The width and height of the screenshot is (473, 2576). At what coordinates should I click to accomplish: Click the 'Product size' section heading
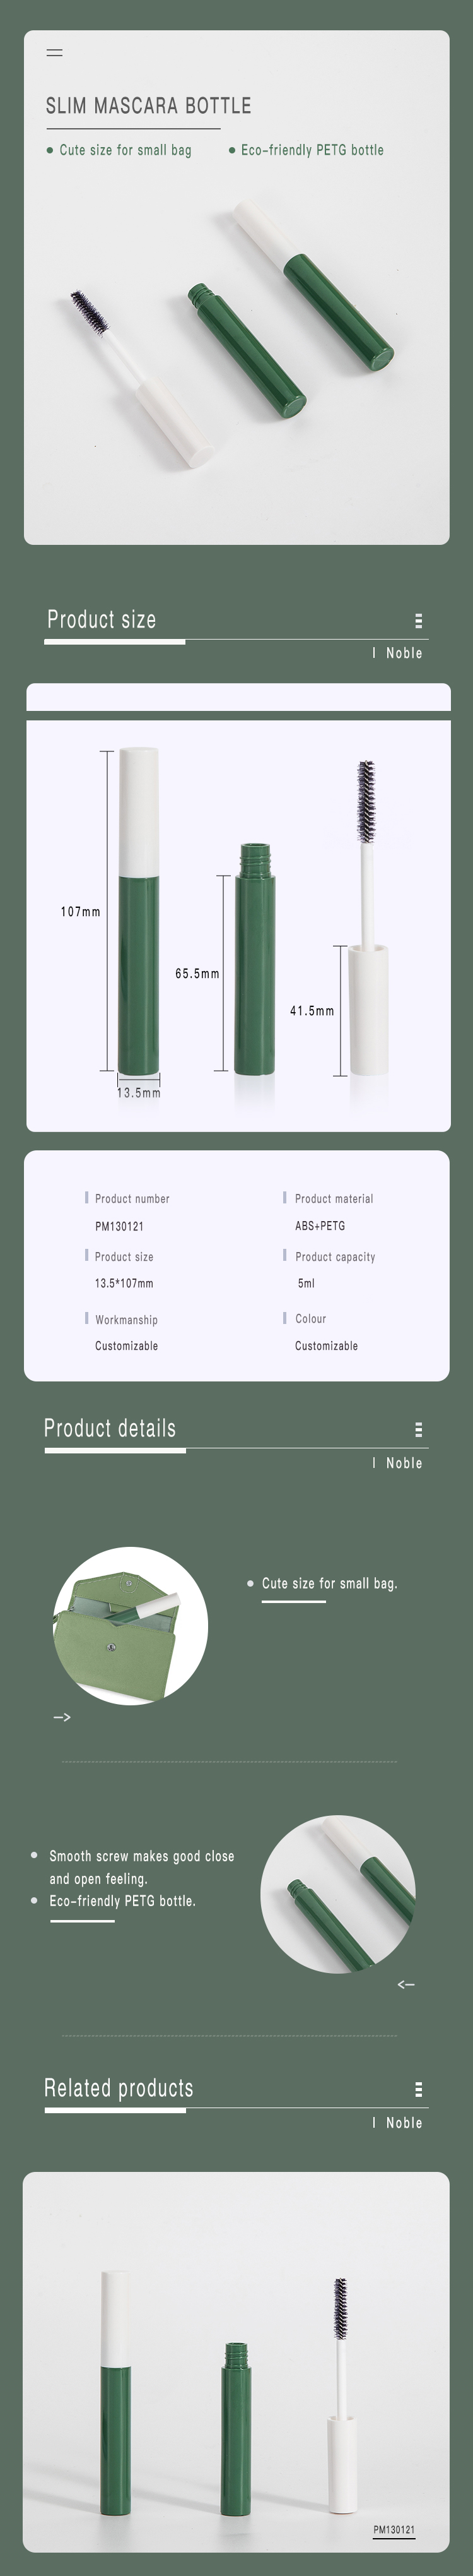click(x=102, y=619)
